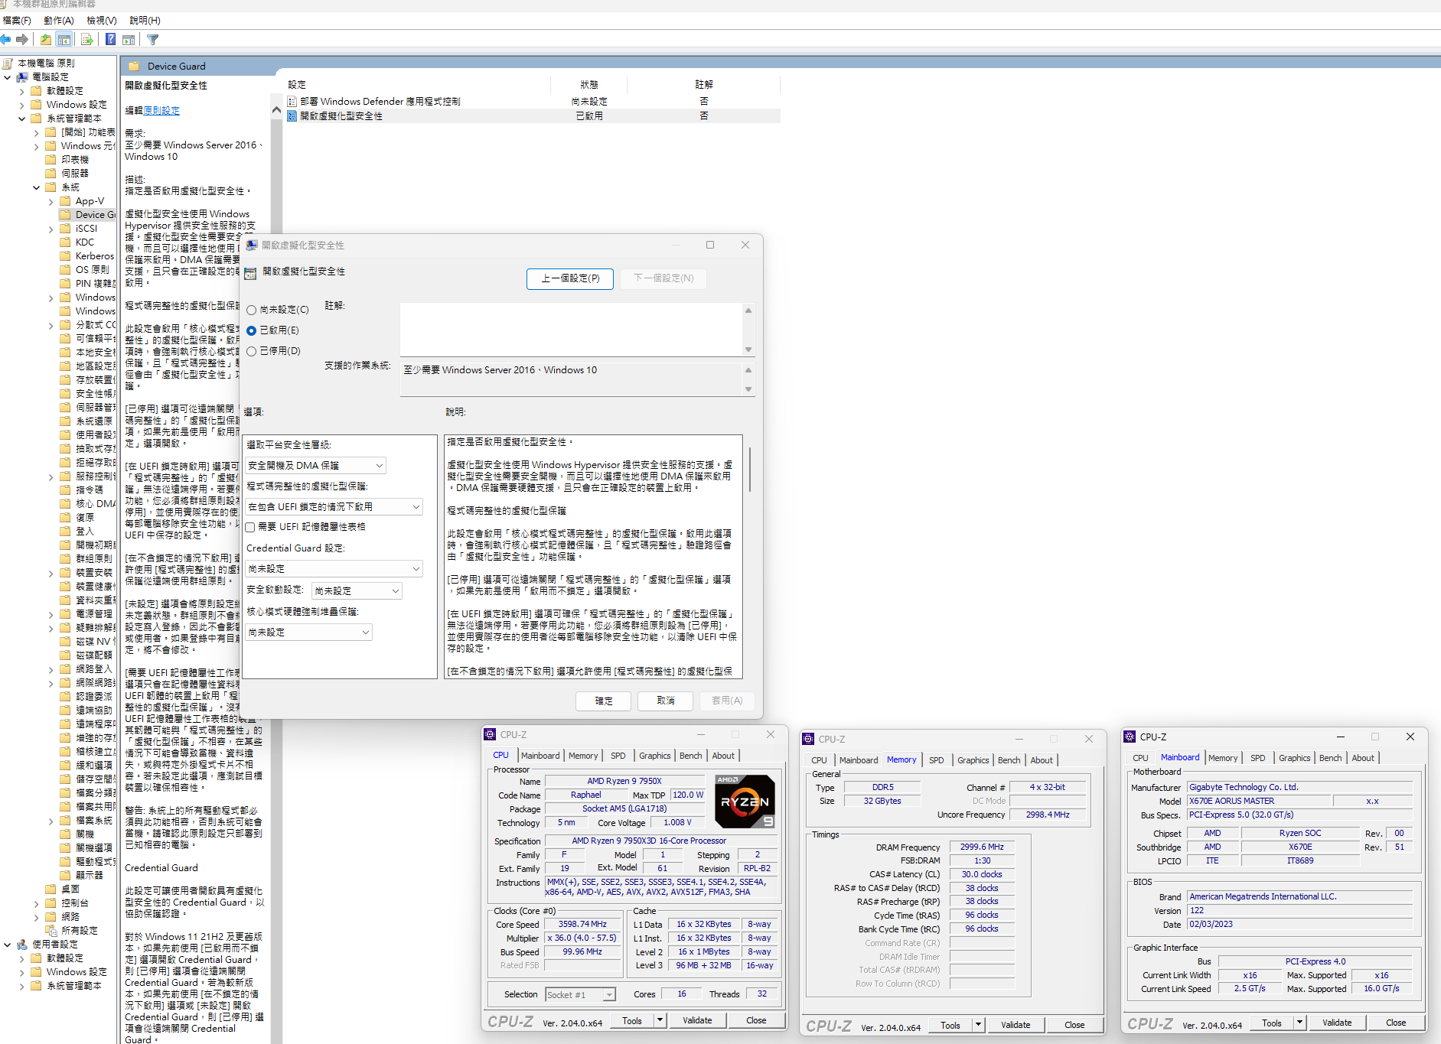Click 上一個設定(P) button
Screen dimensions: 1441x1044
570,278
